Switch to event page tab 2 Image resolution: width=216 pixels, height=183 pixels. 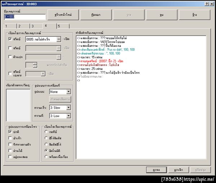[x=23, y=26]
